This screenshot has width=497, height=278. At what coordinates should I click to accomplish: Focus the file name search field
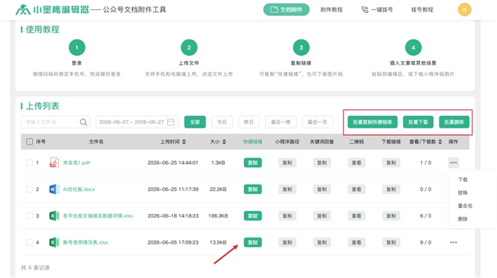(56, 122)
